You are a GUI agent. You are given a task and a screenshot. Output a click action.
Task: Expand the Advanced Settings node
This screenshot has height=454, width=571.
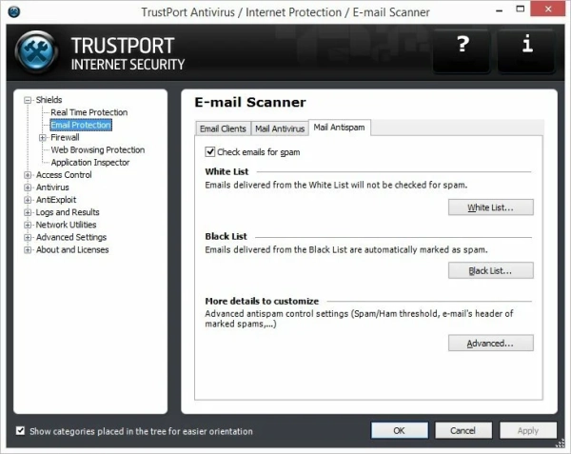tap(28, 237)
